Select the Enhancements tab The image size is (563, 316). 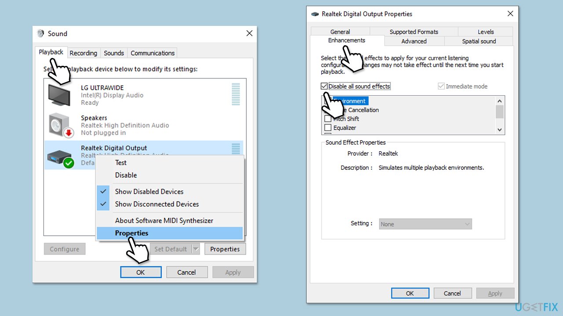tap(347, 40)
